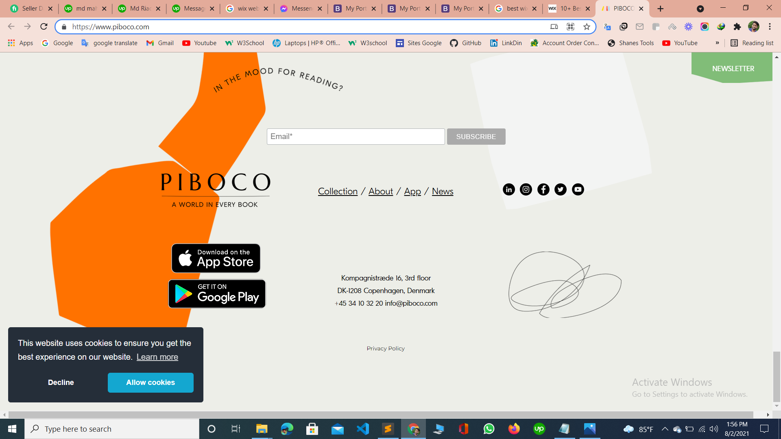This screenshot has height=439, width=781.
Task: Click the address bar URL
Action: 111,27
